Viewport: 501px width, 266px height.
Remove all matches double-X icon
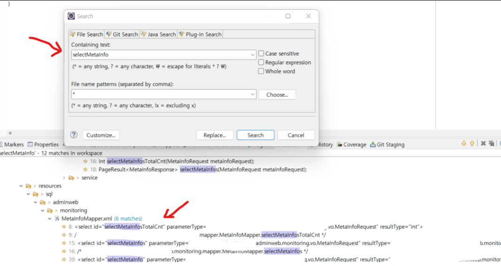click(x=492, y=144)
